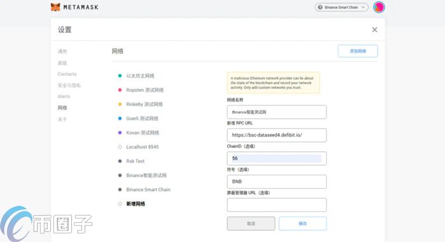Click the New RPC URL input field
The height and width of the screenshot is (242, 445).
click(x=277, y=135)
